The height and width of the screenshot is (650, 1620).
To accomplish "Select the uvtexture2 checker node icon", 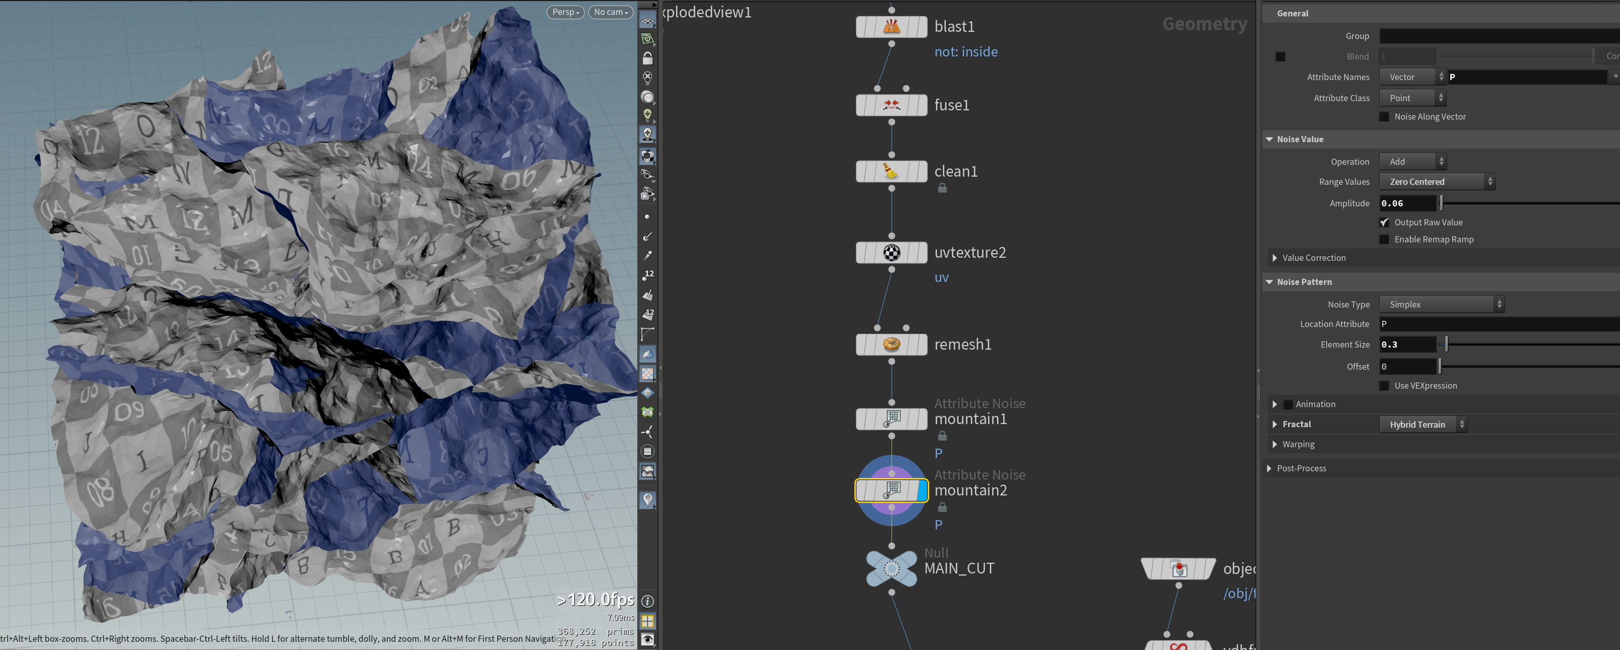I will [x=891, y=252].
